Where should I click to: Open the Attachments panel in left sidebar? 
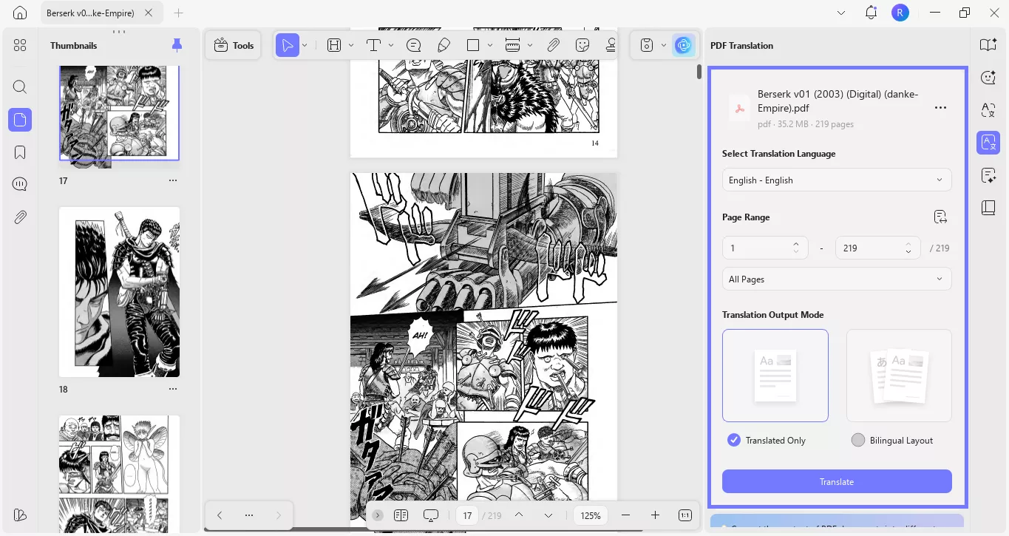(x=20, y=217)
